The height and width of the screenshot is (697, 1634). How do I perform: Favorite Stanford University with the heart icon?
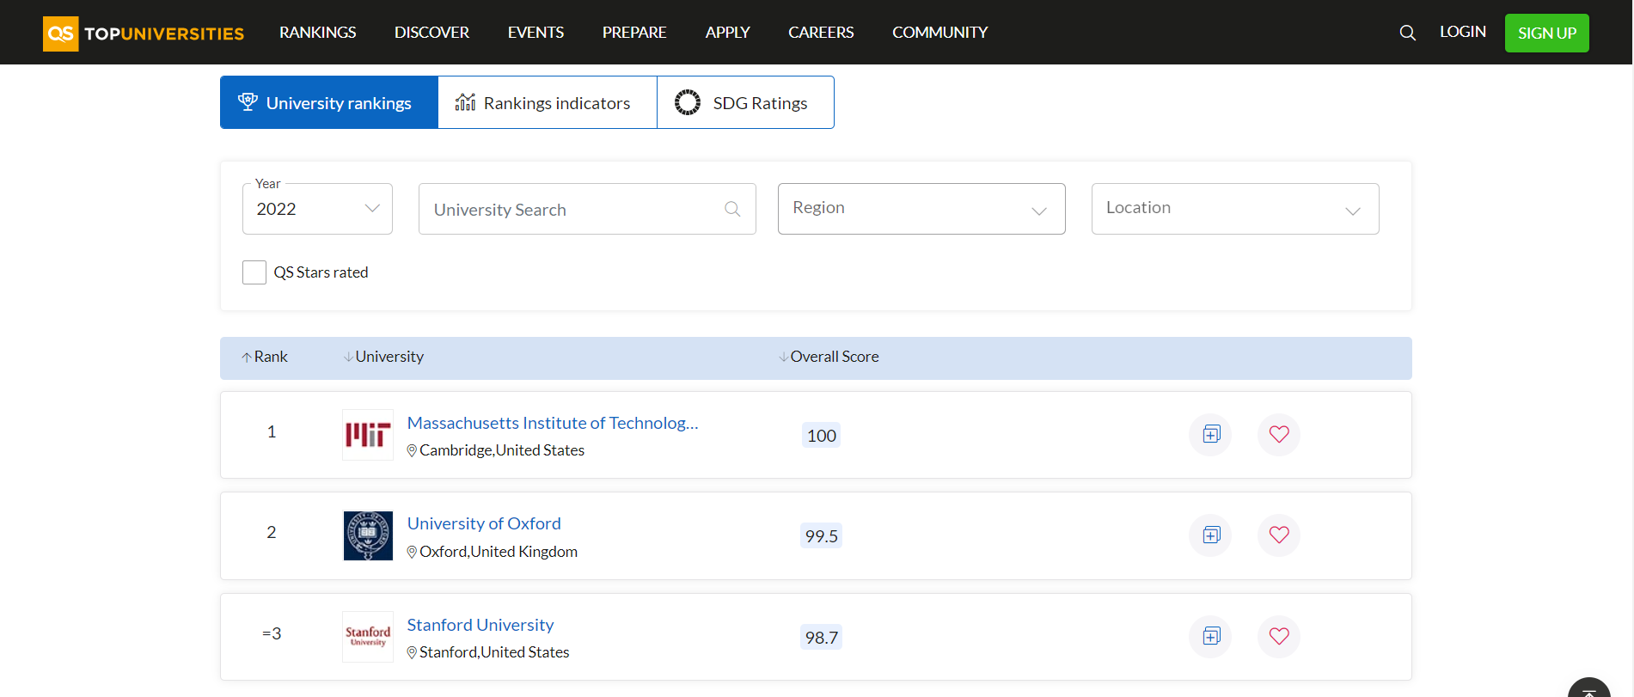point(1279,636)
